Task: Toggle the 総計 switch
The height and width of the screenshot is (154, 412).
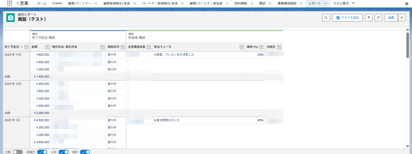Action: pyautogui.click(x=85, y=152)
